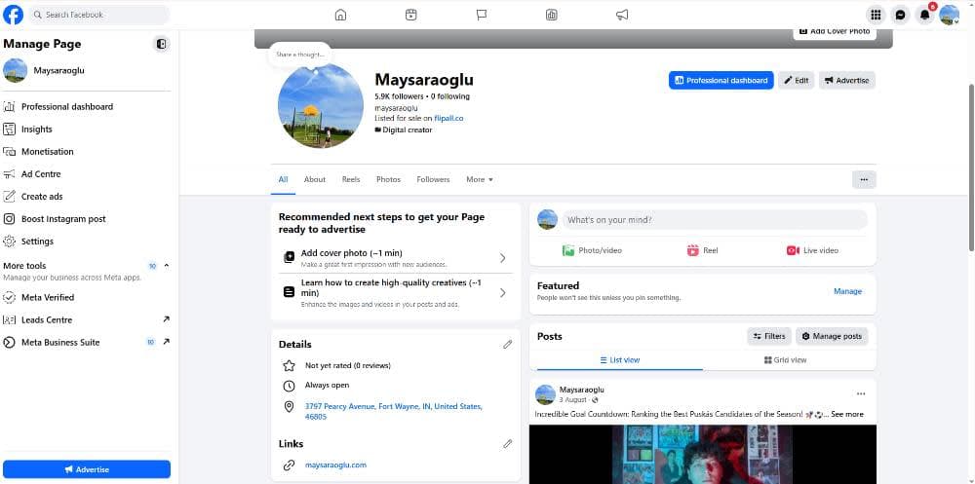Open Add cover photo recommended step
This screenshot has width=975, height=484.
[x=396, y=258]
